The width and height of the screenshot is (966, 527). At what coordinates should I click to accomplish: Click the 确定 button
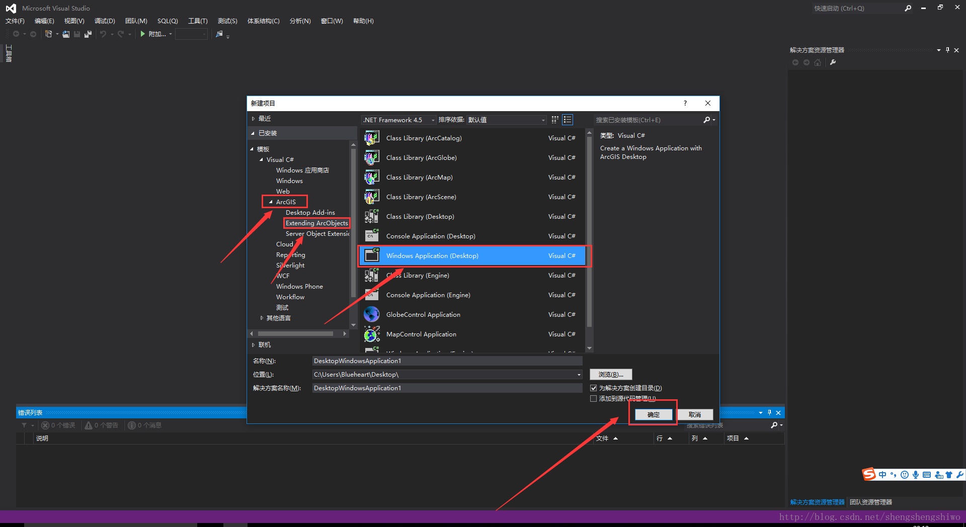653,414
